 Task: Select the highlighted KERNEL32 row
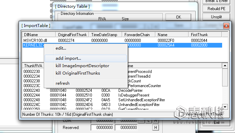click(122, 45)
